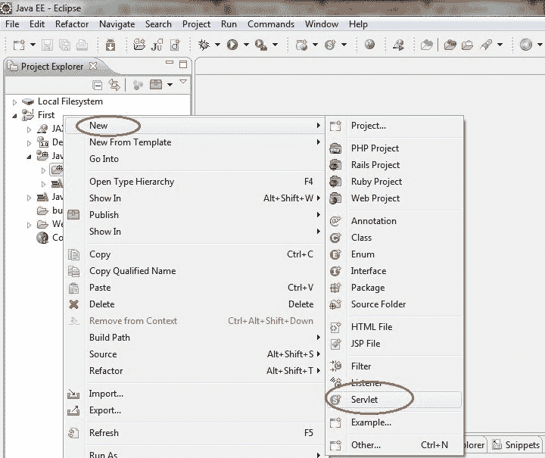Image resolution: width=545 pixels, height=458 pixels.
Task: Click the Rails Project icon
Action: pos(335,165)
